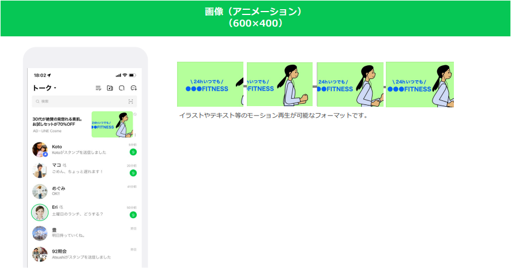Click the fitness ad banner in phone

[x=112, y=124]
